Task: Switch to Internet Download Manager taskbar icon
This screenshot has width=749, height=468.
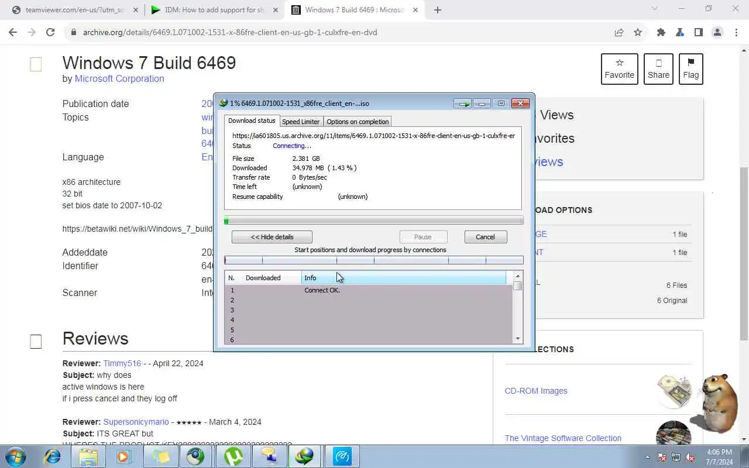Action: 304,456
